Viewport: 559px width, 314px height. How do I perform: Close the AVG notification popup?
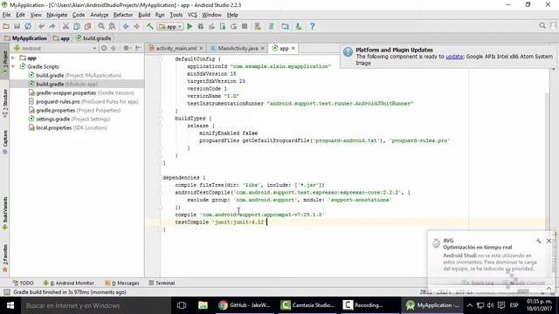pyautogui.click(x=549, y=241)
